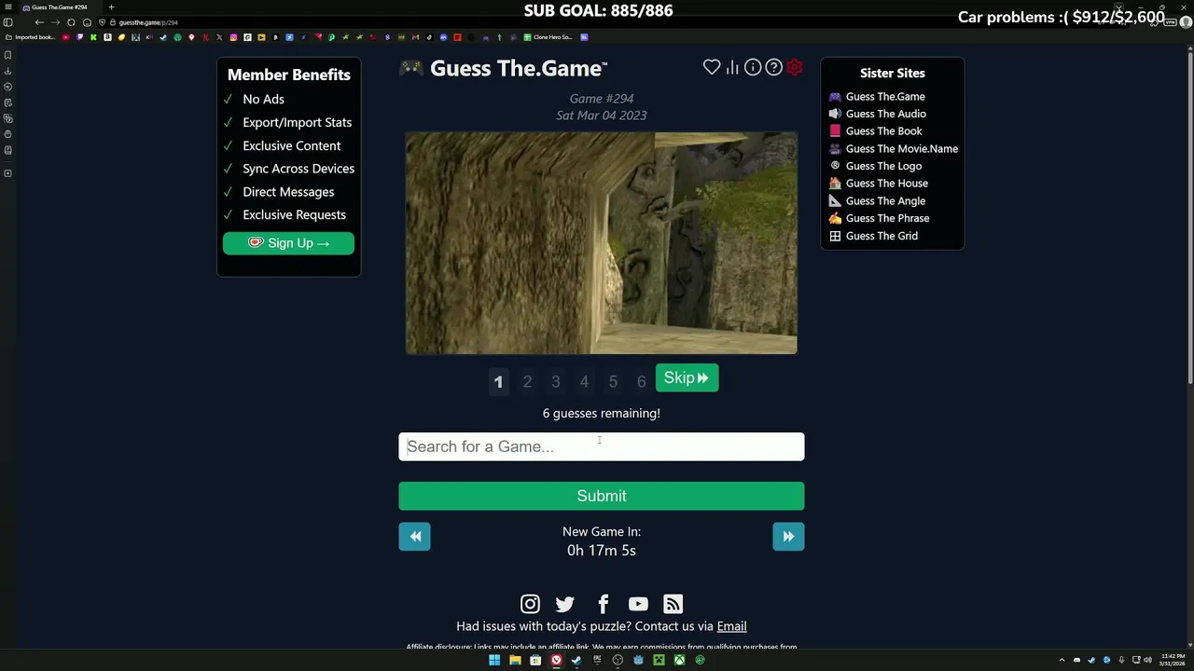The height and width of the screenshot is (671, 1194).
Task: Go to next game with right arrow button
Action: [x=788, y=536]
